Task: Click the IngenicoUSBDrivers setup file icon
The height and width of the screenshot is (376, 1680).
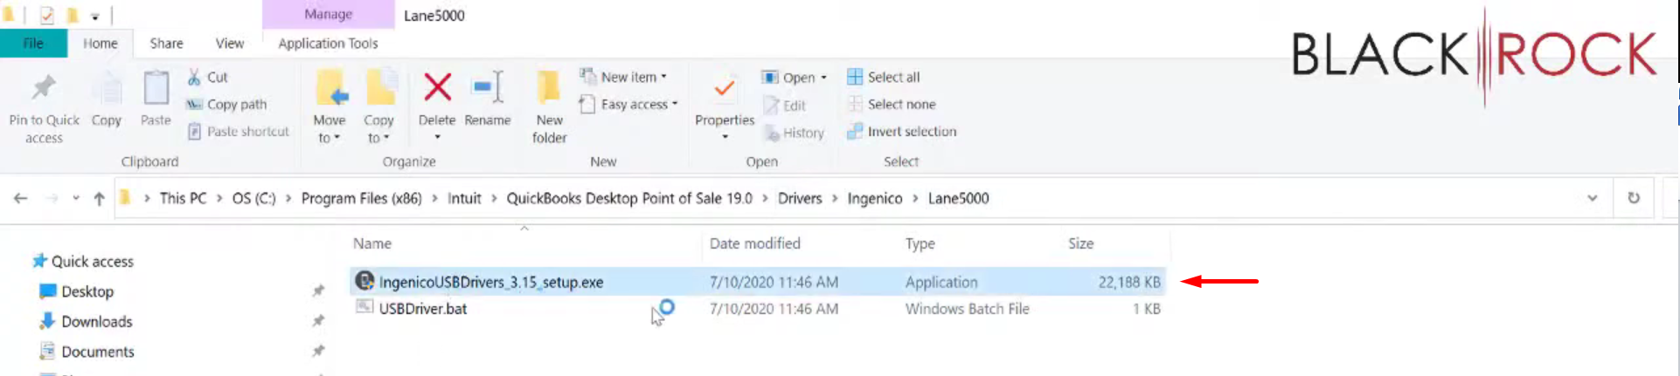Action: tap(364, 281)
